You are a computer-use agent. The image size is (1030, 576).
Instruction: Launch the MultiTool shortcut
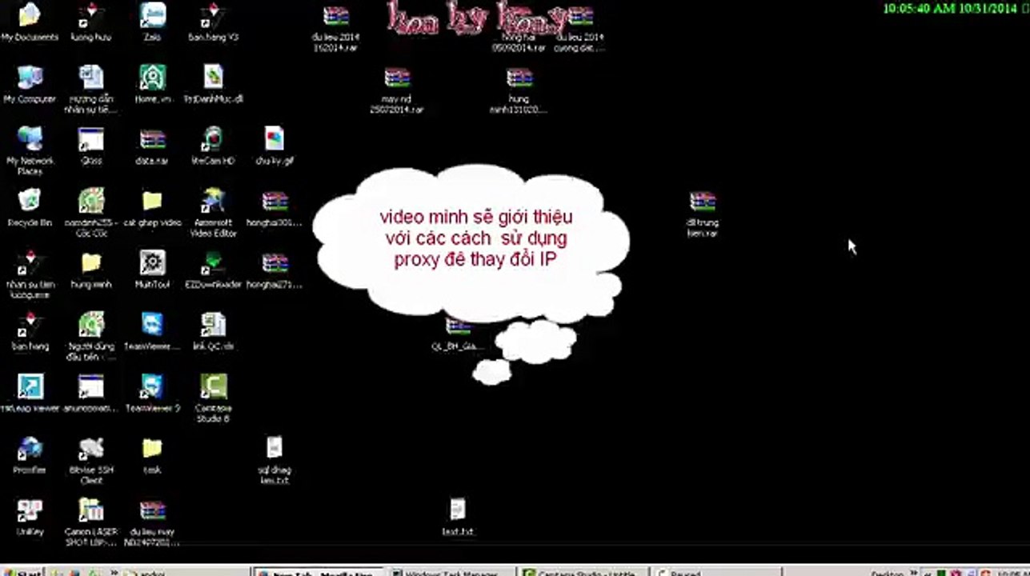152,269
